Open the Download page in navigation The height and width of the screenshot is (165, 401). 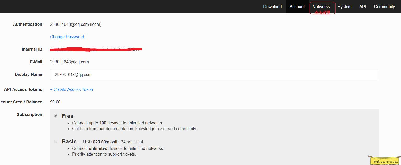[x=272, y=7]
